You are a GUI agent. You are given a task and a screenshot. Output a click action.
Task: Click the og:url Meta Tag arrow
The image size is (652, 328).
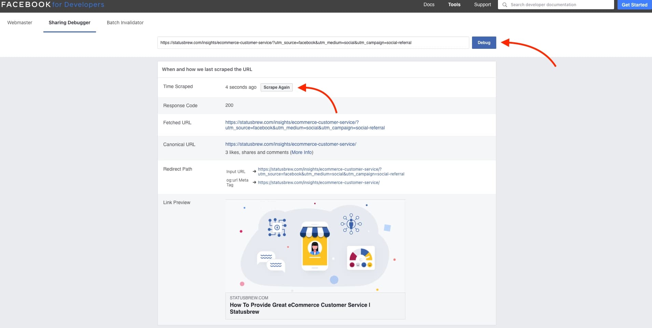click(253, 182)
